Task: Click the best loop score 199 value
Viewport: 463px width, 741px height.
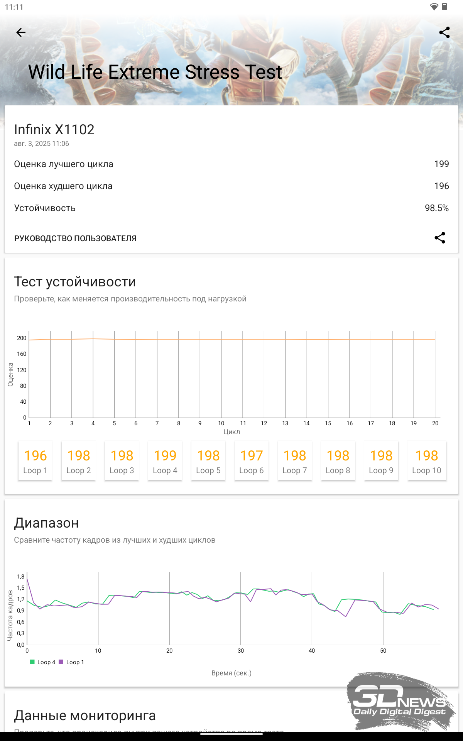Action: tap(441, 164)
